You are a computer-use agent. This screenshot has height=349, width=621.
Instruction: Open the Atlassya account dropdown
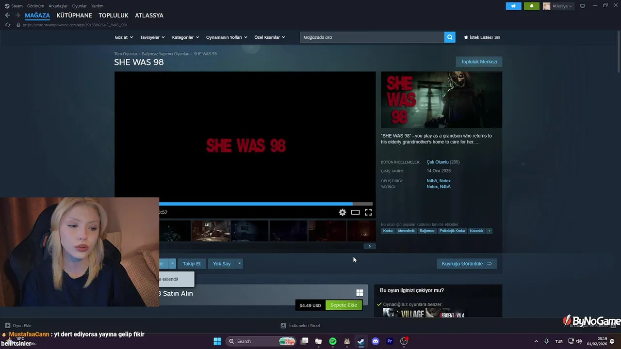pyautogui.click(x=558, y=6)
